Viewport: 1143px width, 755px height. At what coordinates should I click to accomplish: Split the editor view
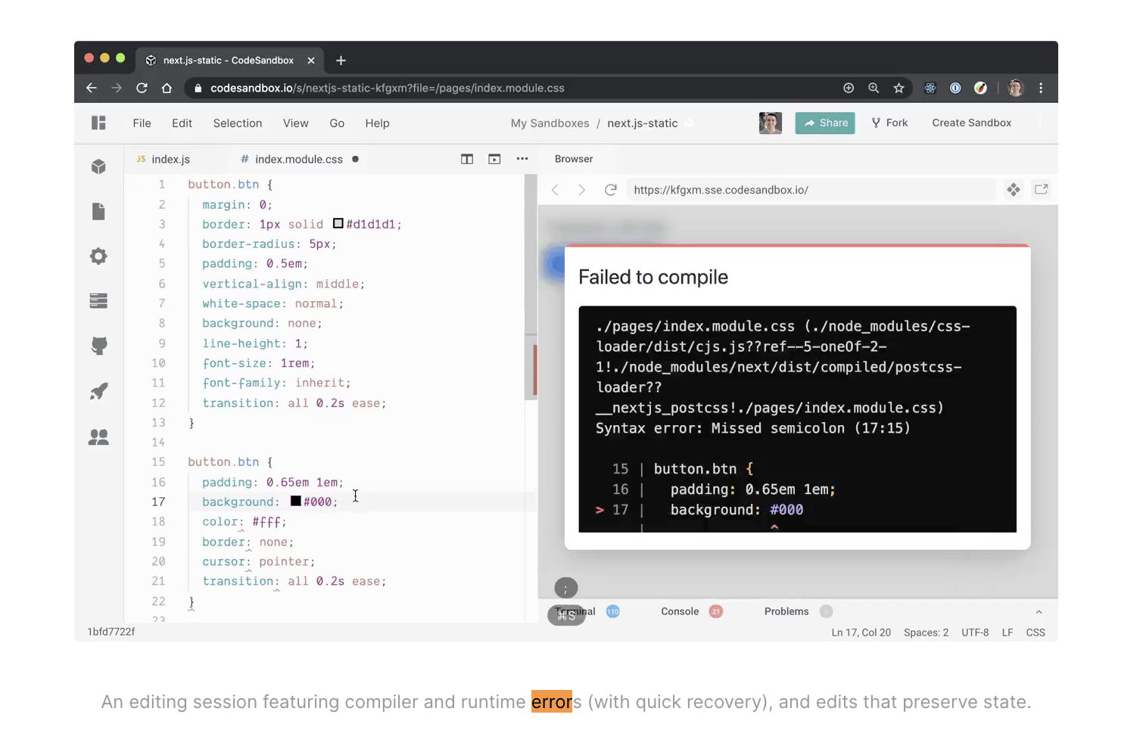467,159
